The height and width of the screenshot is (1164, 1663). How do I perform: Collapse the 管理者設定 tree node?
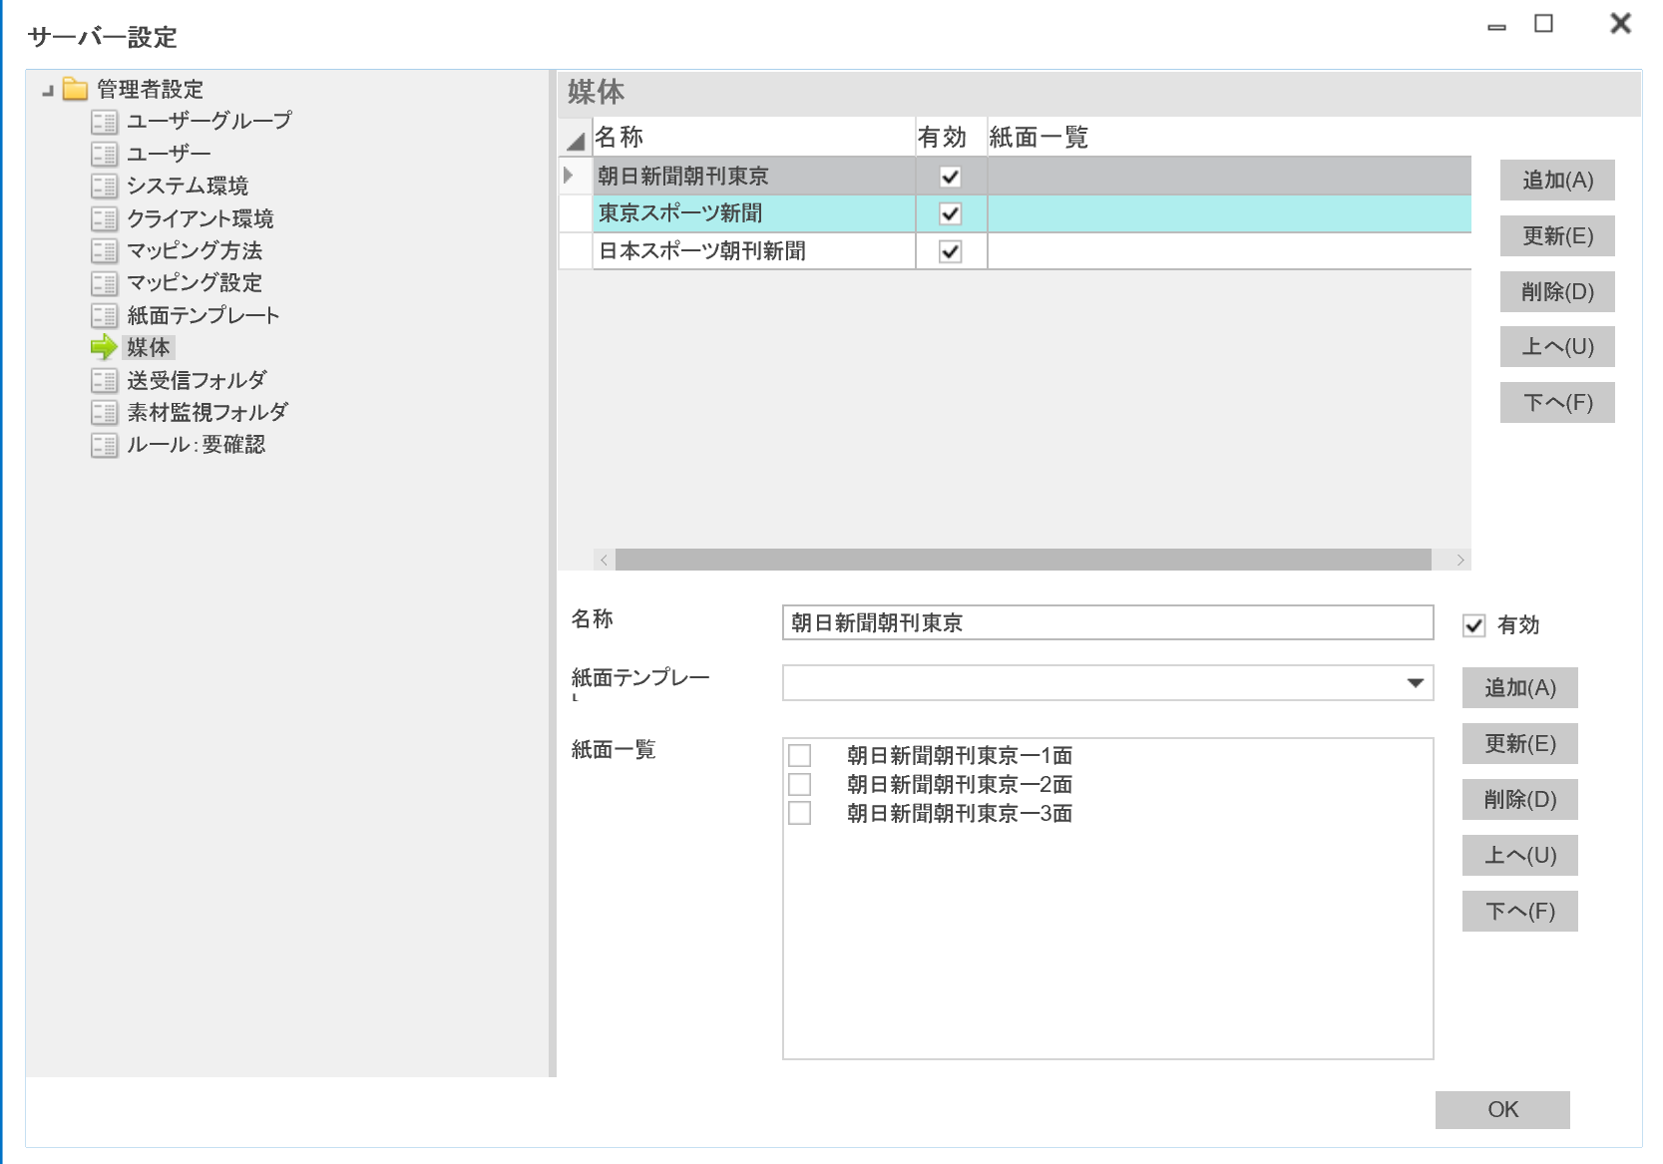coord(47,91)
